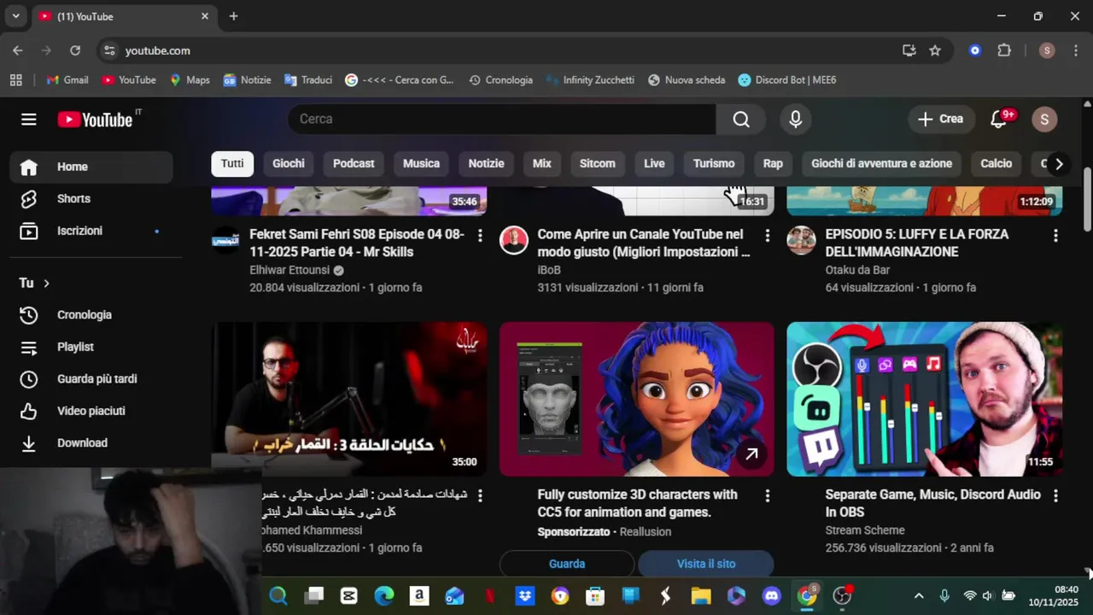Select the Live filter chip
This screenshot has height=615, width=1093.
tap(654, 164)
